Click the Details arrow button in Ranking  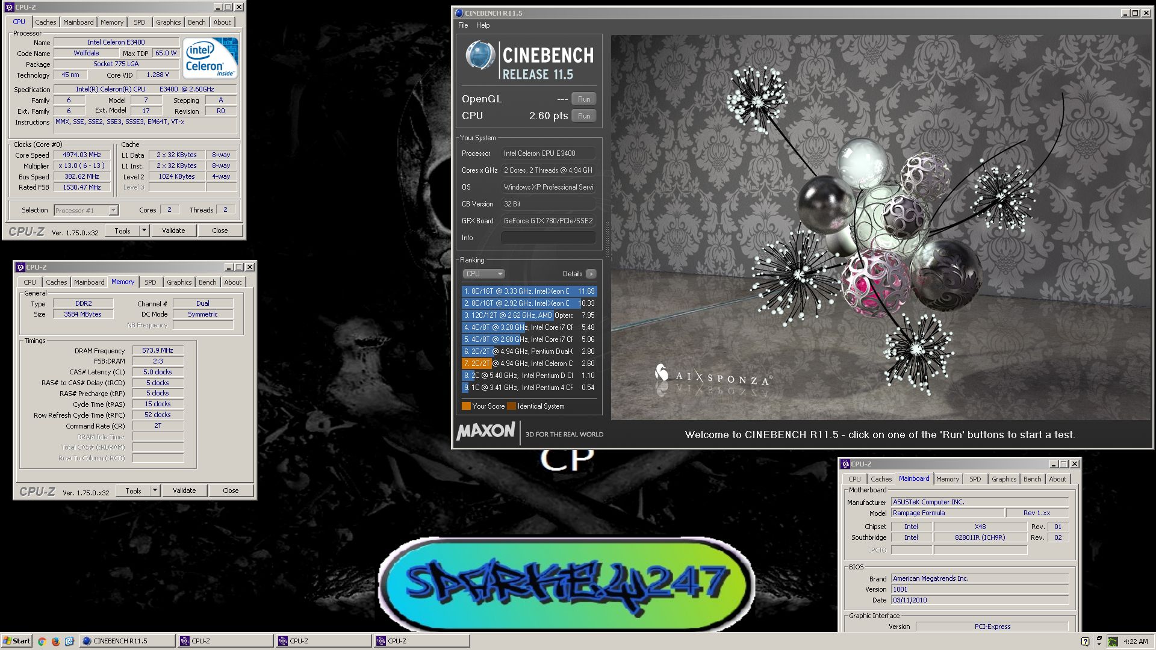click(x=591, y=274)
